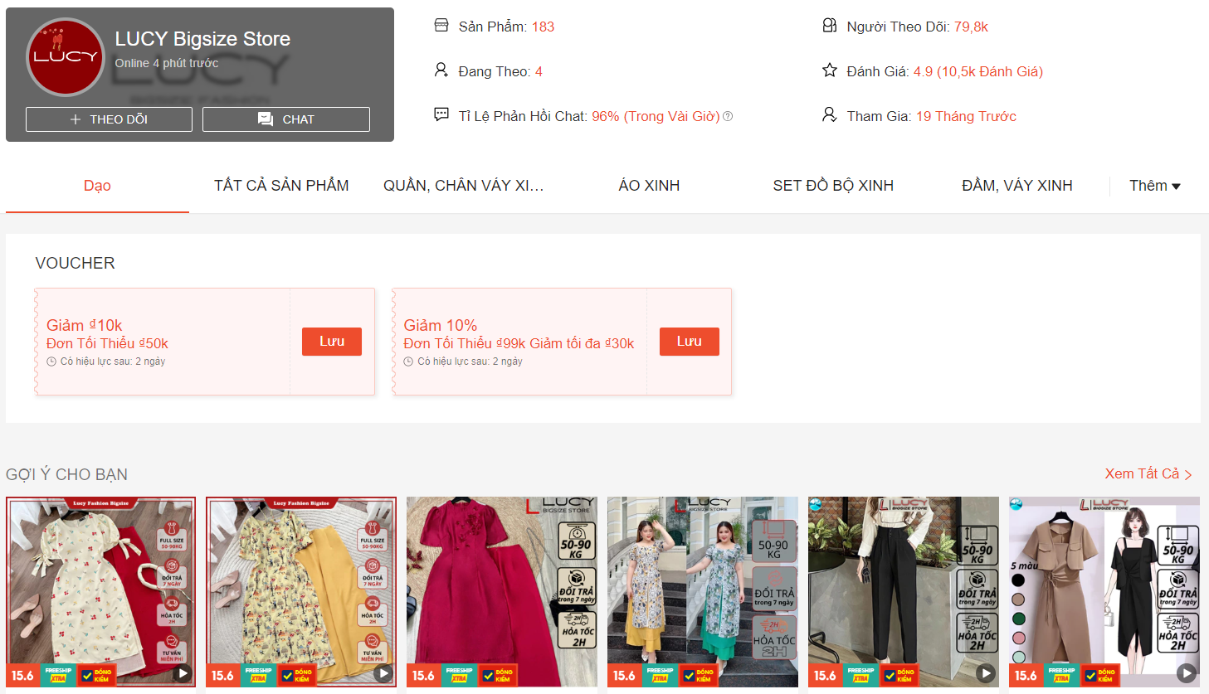Click 'Người Theo Dõi: 79,8k' stat
Screen dimensions: 1209x694
pyautogui.click(x=917, y=27)
